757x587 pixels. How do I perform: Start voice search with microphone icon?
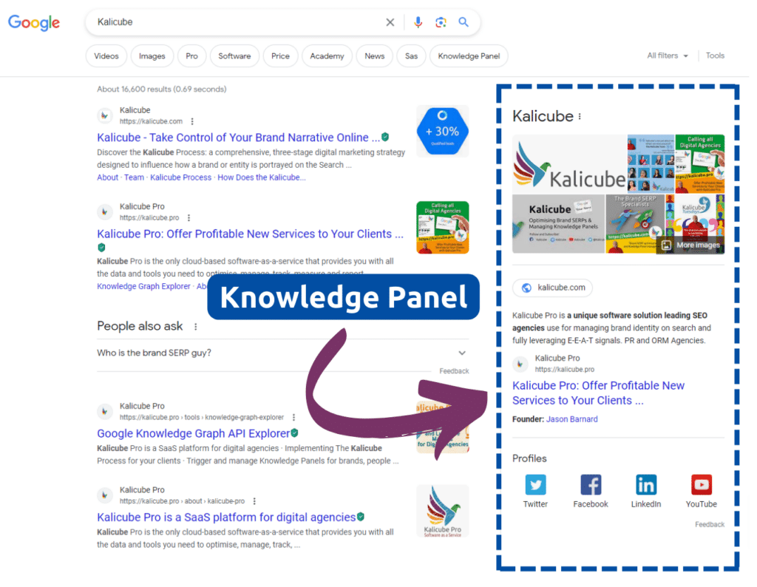pos(418,22)
